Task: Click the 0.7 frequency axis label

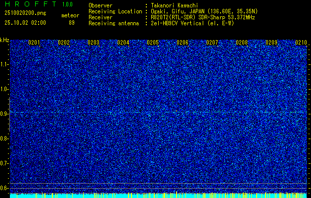Action: pyautogui.click(x=4, y=163)
